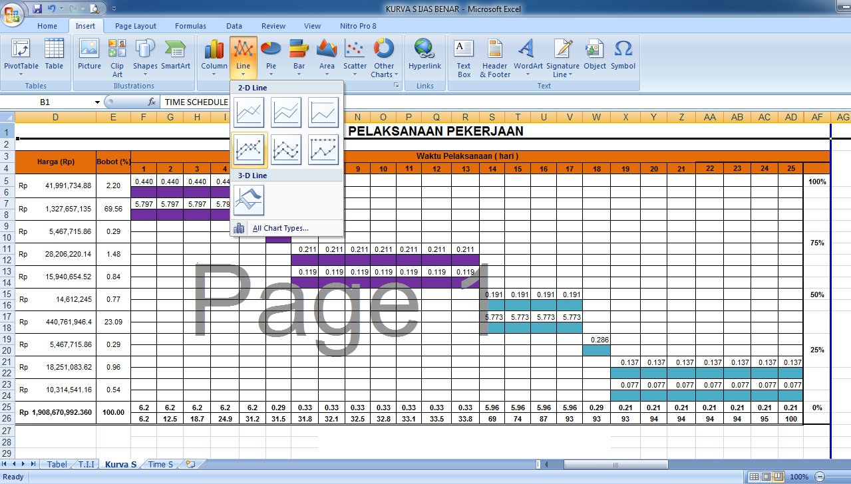Image resolution: width=851 pixels, height=484 pixels.
Task: Open the Time S sheet tab
Action: click(x=160, y=464)
